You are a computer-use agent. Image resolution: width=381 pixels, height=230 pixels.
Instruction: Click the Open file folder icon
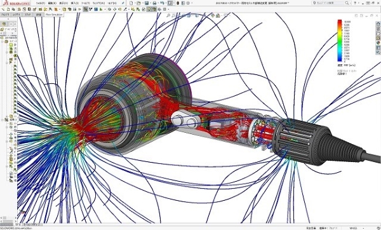(138, 3)
